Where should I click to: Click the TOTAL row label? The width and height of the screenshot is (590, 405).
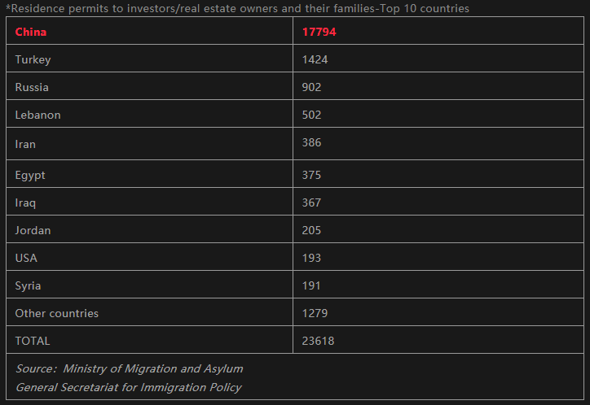tap(32, 341)
